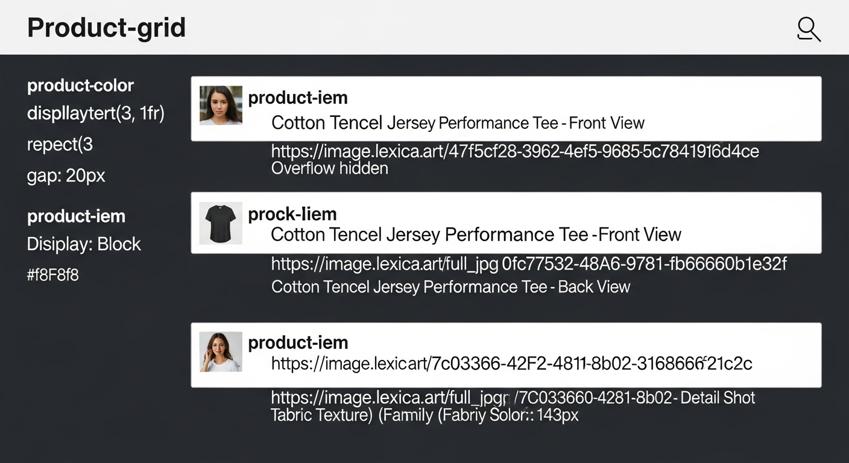849x463 pixels.
Task: Click the Overflow hidden text
Action: click(329, 168)
